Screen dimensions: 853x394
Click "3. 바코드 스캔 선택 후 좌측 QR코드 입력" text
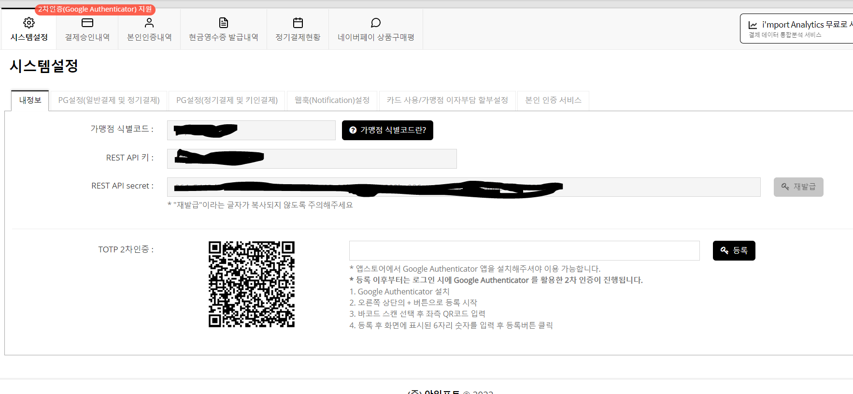(417, 314)
